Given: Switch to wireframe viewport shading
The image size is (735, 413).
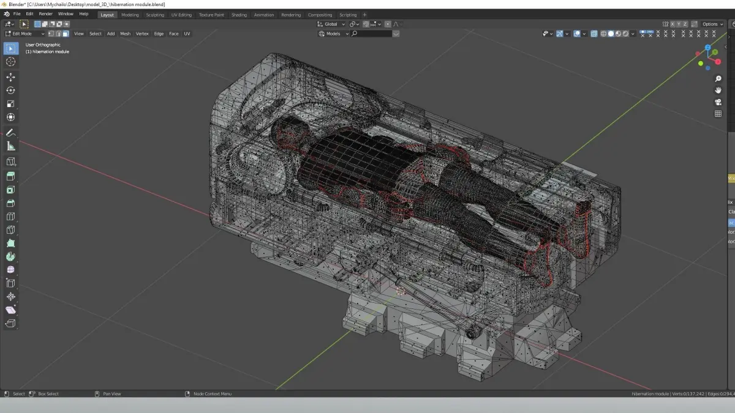Looking at the screenshot, I should 603,34.
